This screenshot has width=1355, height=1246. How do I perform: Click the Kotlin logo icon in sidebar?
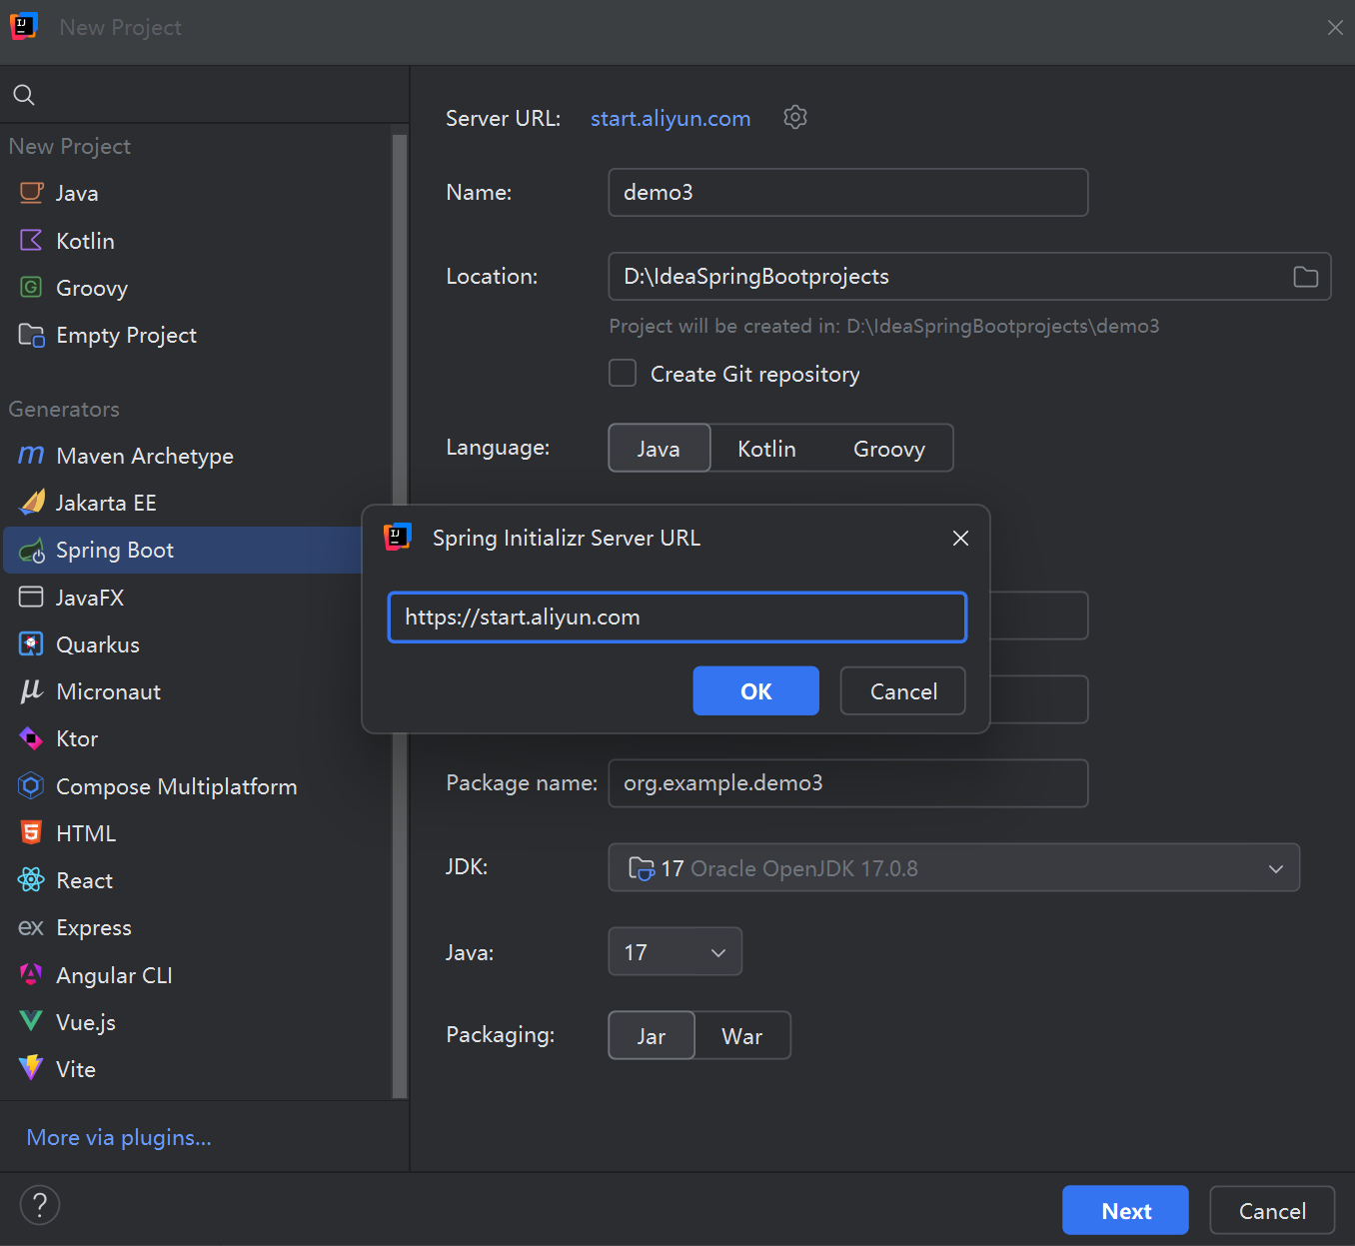click(32, 241)
